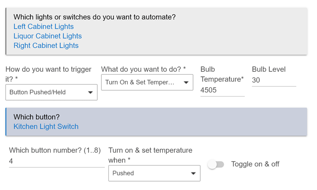
Task: Click the What do you want to do label
Action: click(143, 69)
